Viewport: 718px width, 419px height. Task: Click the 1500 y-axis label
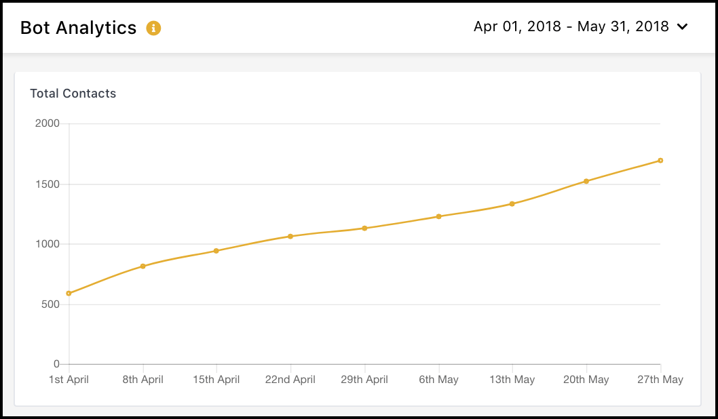point(48,184)
